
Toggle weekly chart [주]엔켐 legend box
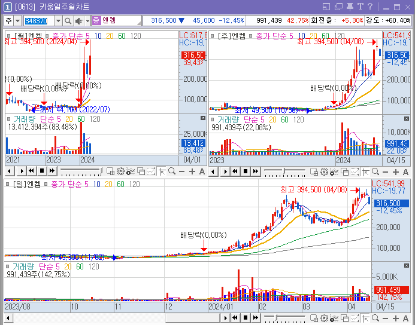[212, 36]
